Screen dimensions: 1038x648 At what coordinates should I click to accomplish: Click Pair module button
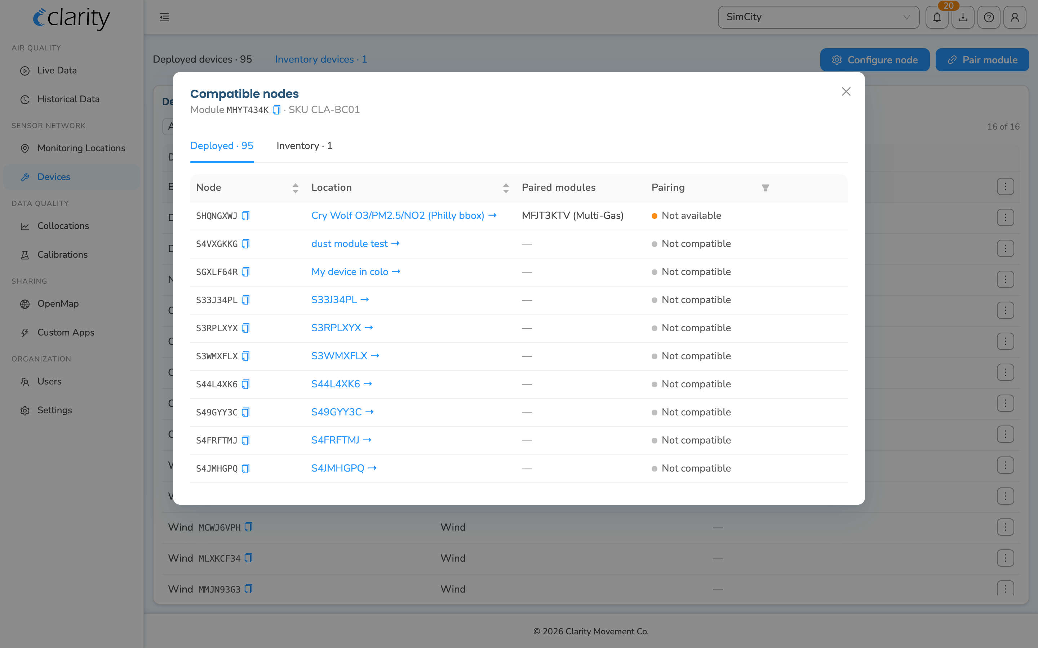click(x=982, y=59)
